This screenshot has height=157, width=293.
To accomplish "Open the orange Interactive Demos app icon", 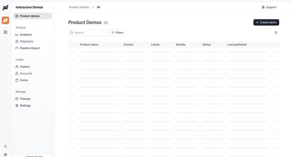I will click(x=6, y=20).
